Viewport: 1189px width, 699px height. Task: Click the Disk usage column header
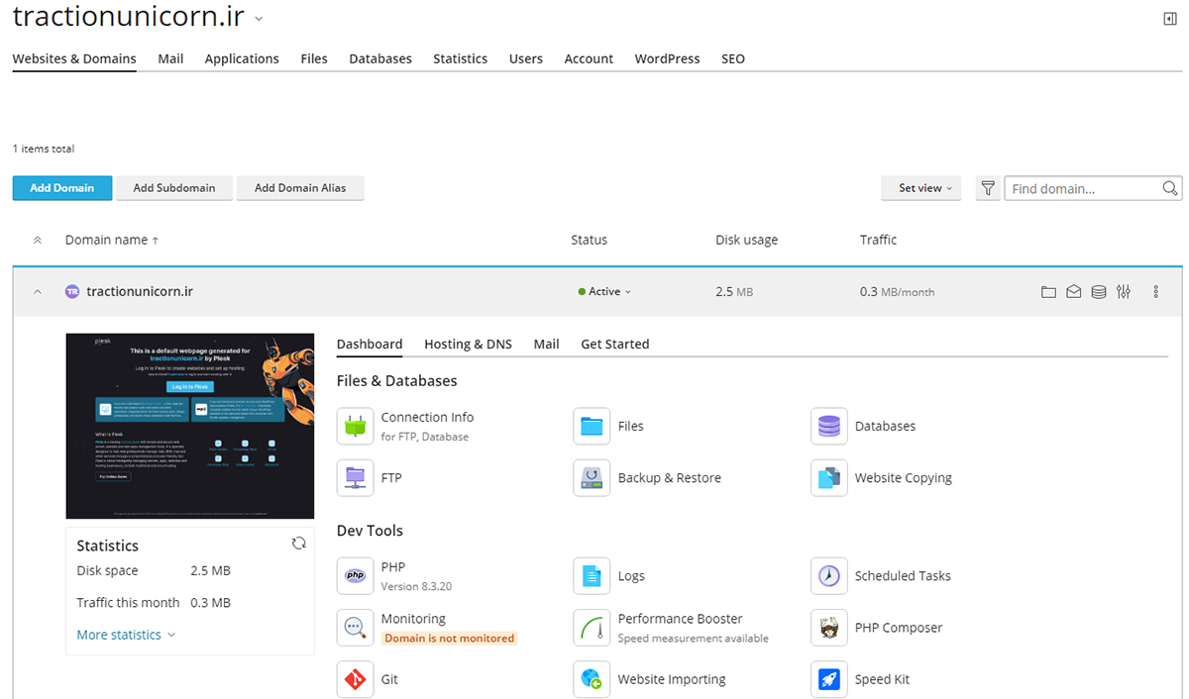coord(746,240)
